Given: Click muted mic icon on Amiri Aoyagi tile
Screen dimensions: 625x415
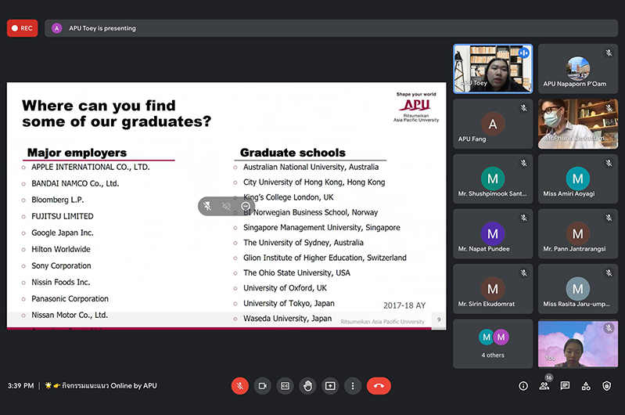Looking at the screenshot, I should point(609,163).
